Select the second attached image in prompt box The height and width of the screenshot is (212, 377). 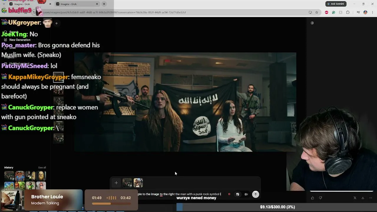tap(138, 183)
